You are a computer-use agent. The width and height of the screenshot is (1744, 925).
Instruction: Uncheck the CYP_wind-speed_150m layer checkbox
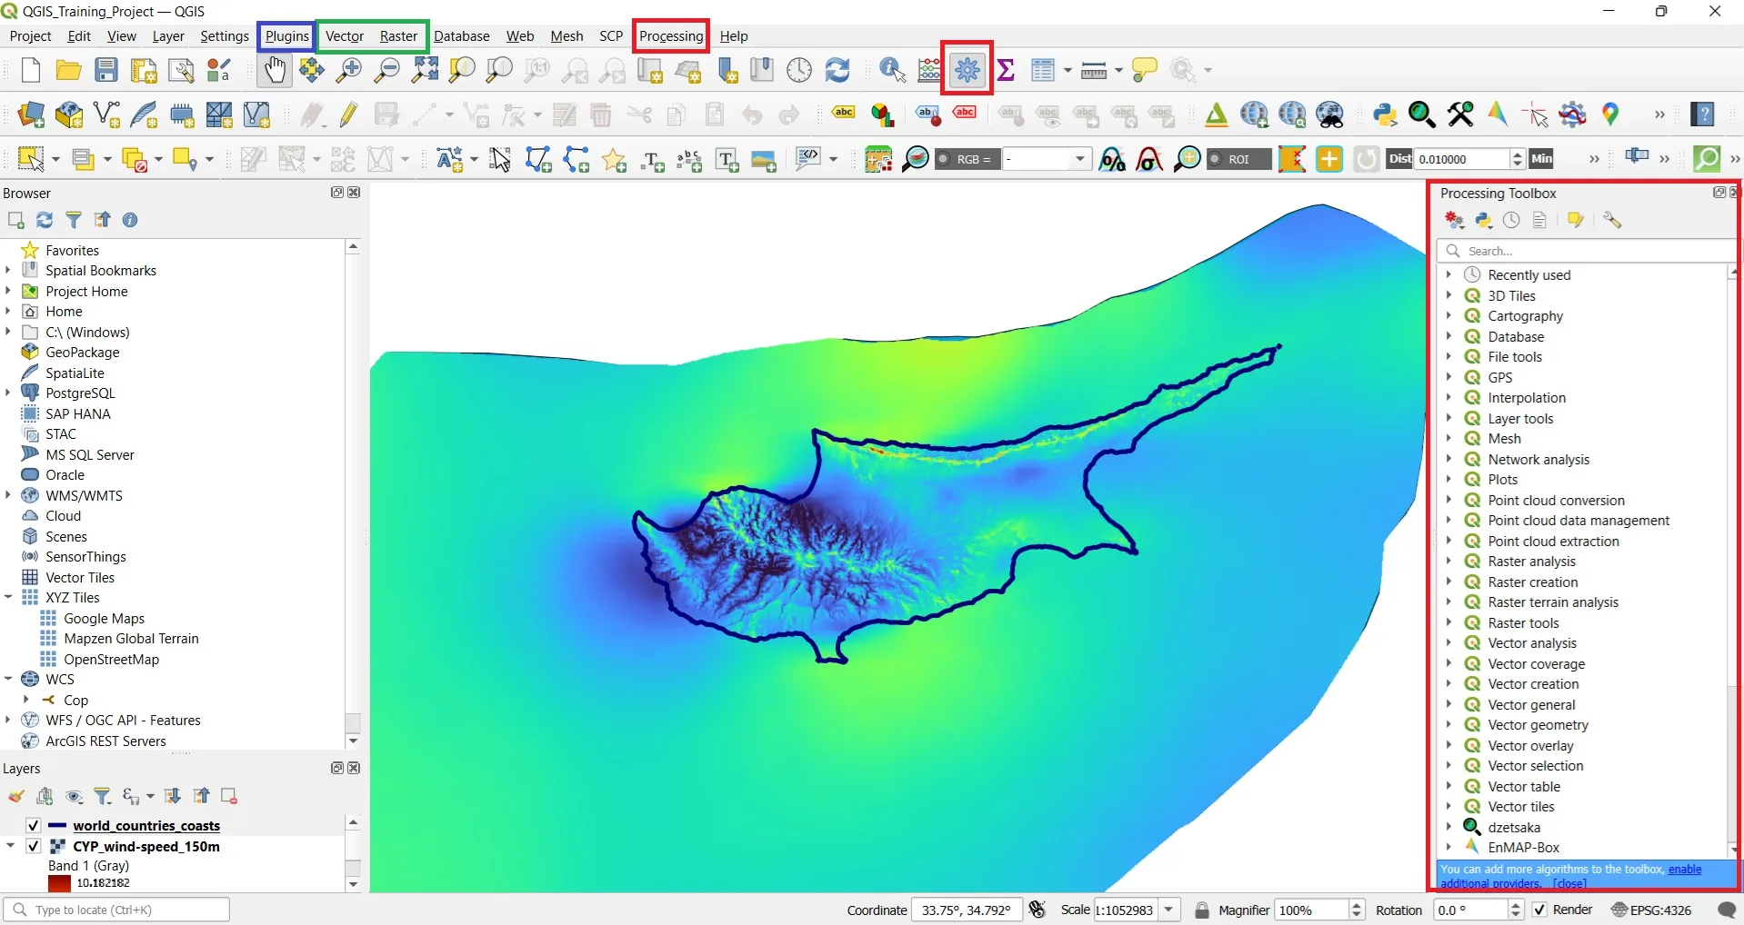click(34, 846)
